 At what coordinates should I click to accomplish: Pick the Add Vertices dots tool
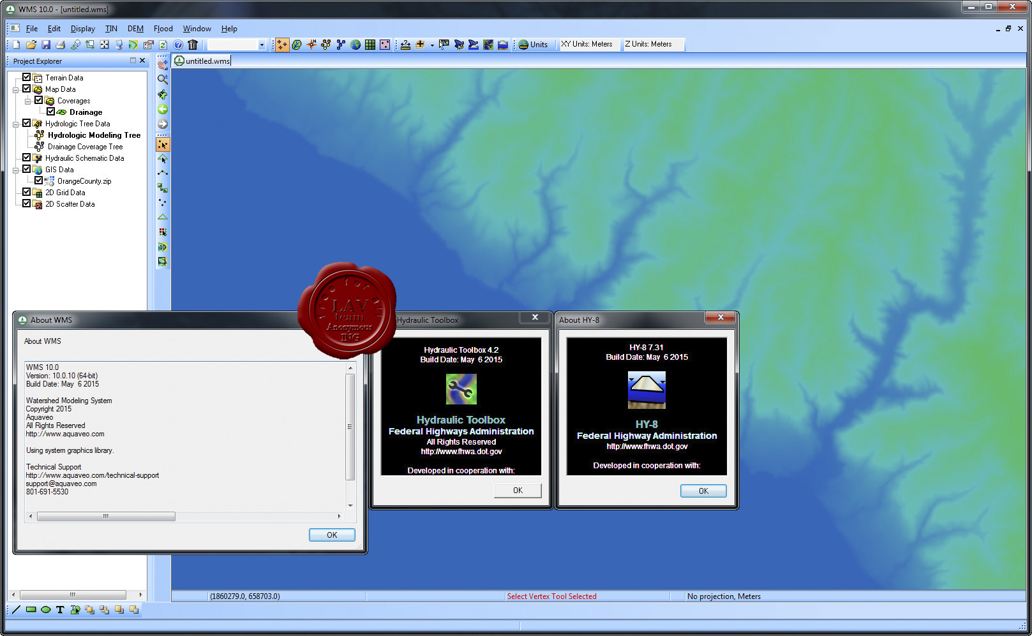[x=163, y=203]
